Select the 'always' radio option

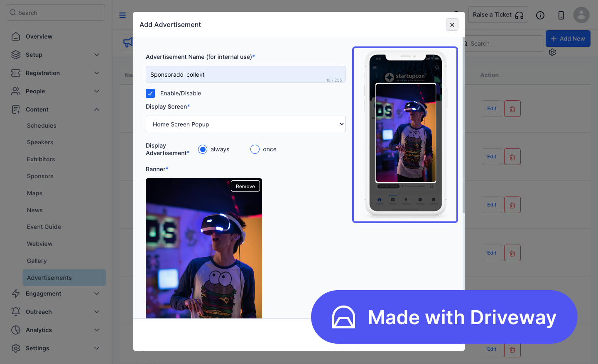tap(203, 149)
